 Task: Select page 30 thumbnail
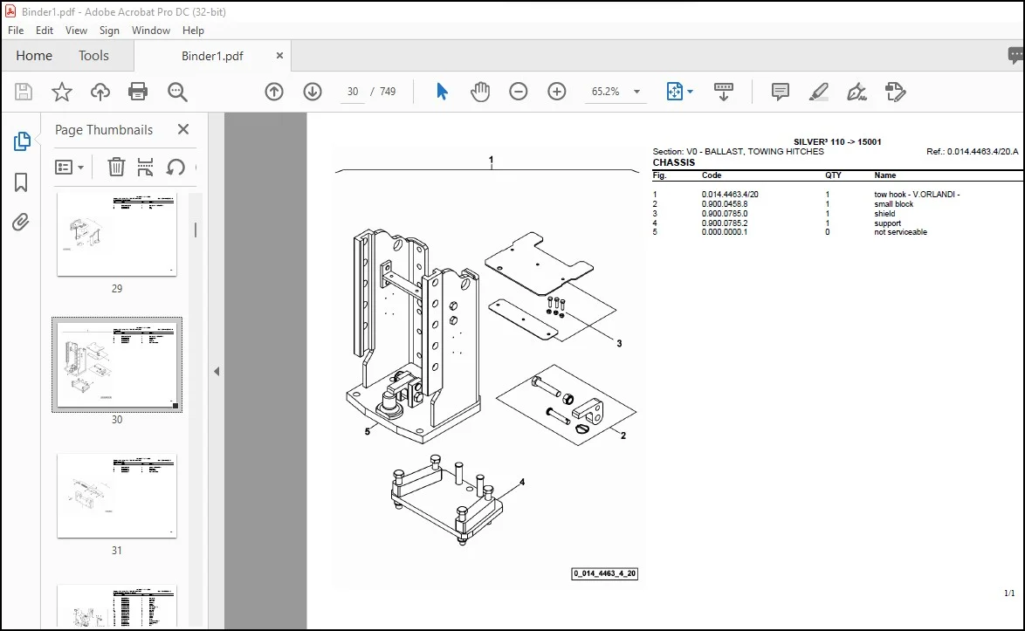click(x=116, y=365)
